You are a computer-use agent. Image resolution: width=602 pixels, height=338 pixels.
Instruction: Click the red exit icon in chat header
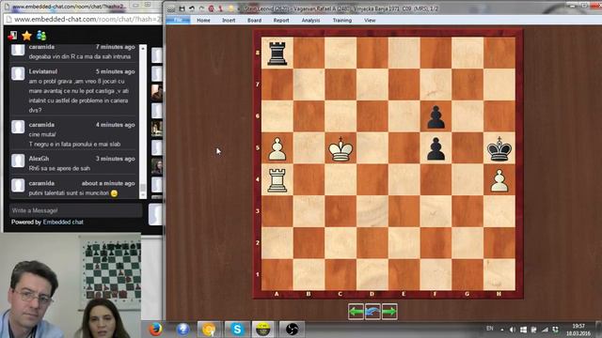click(12, 36)
